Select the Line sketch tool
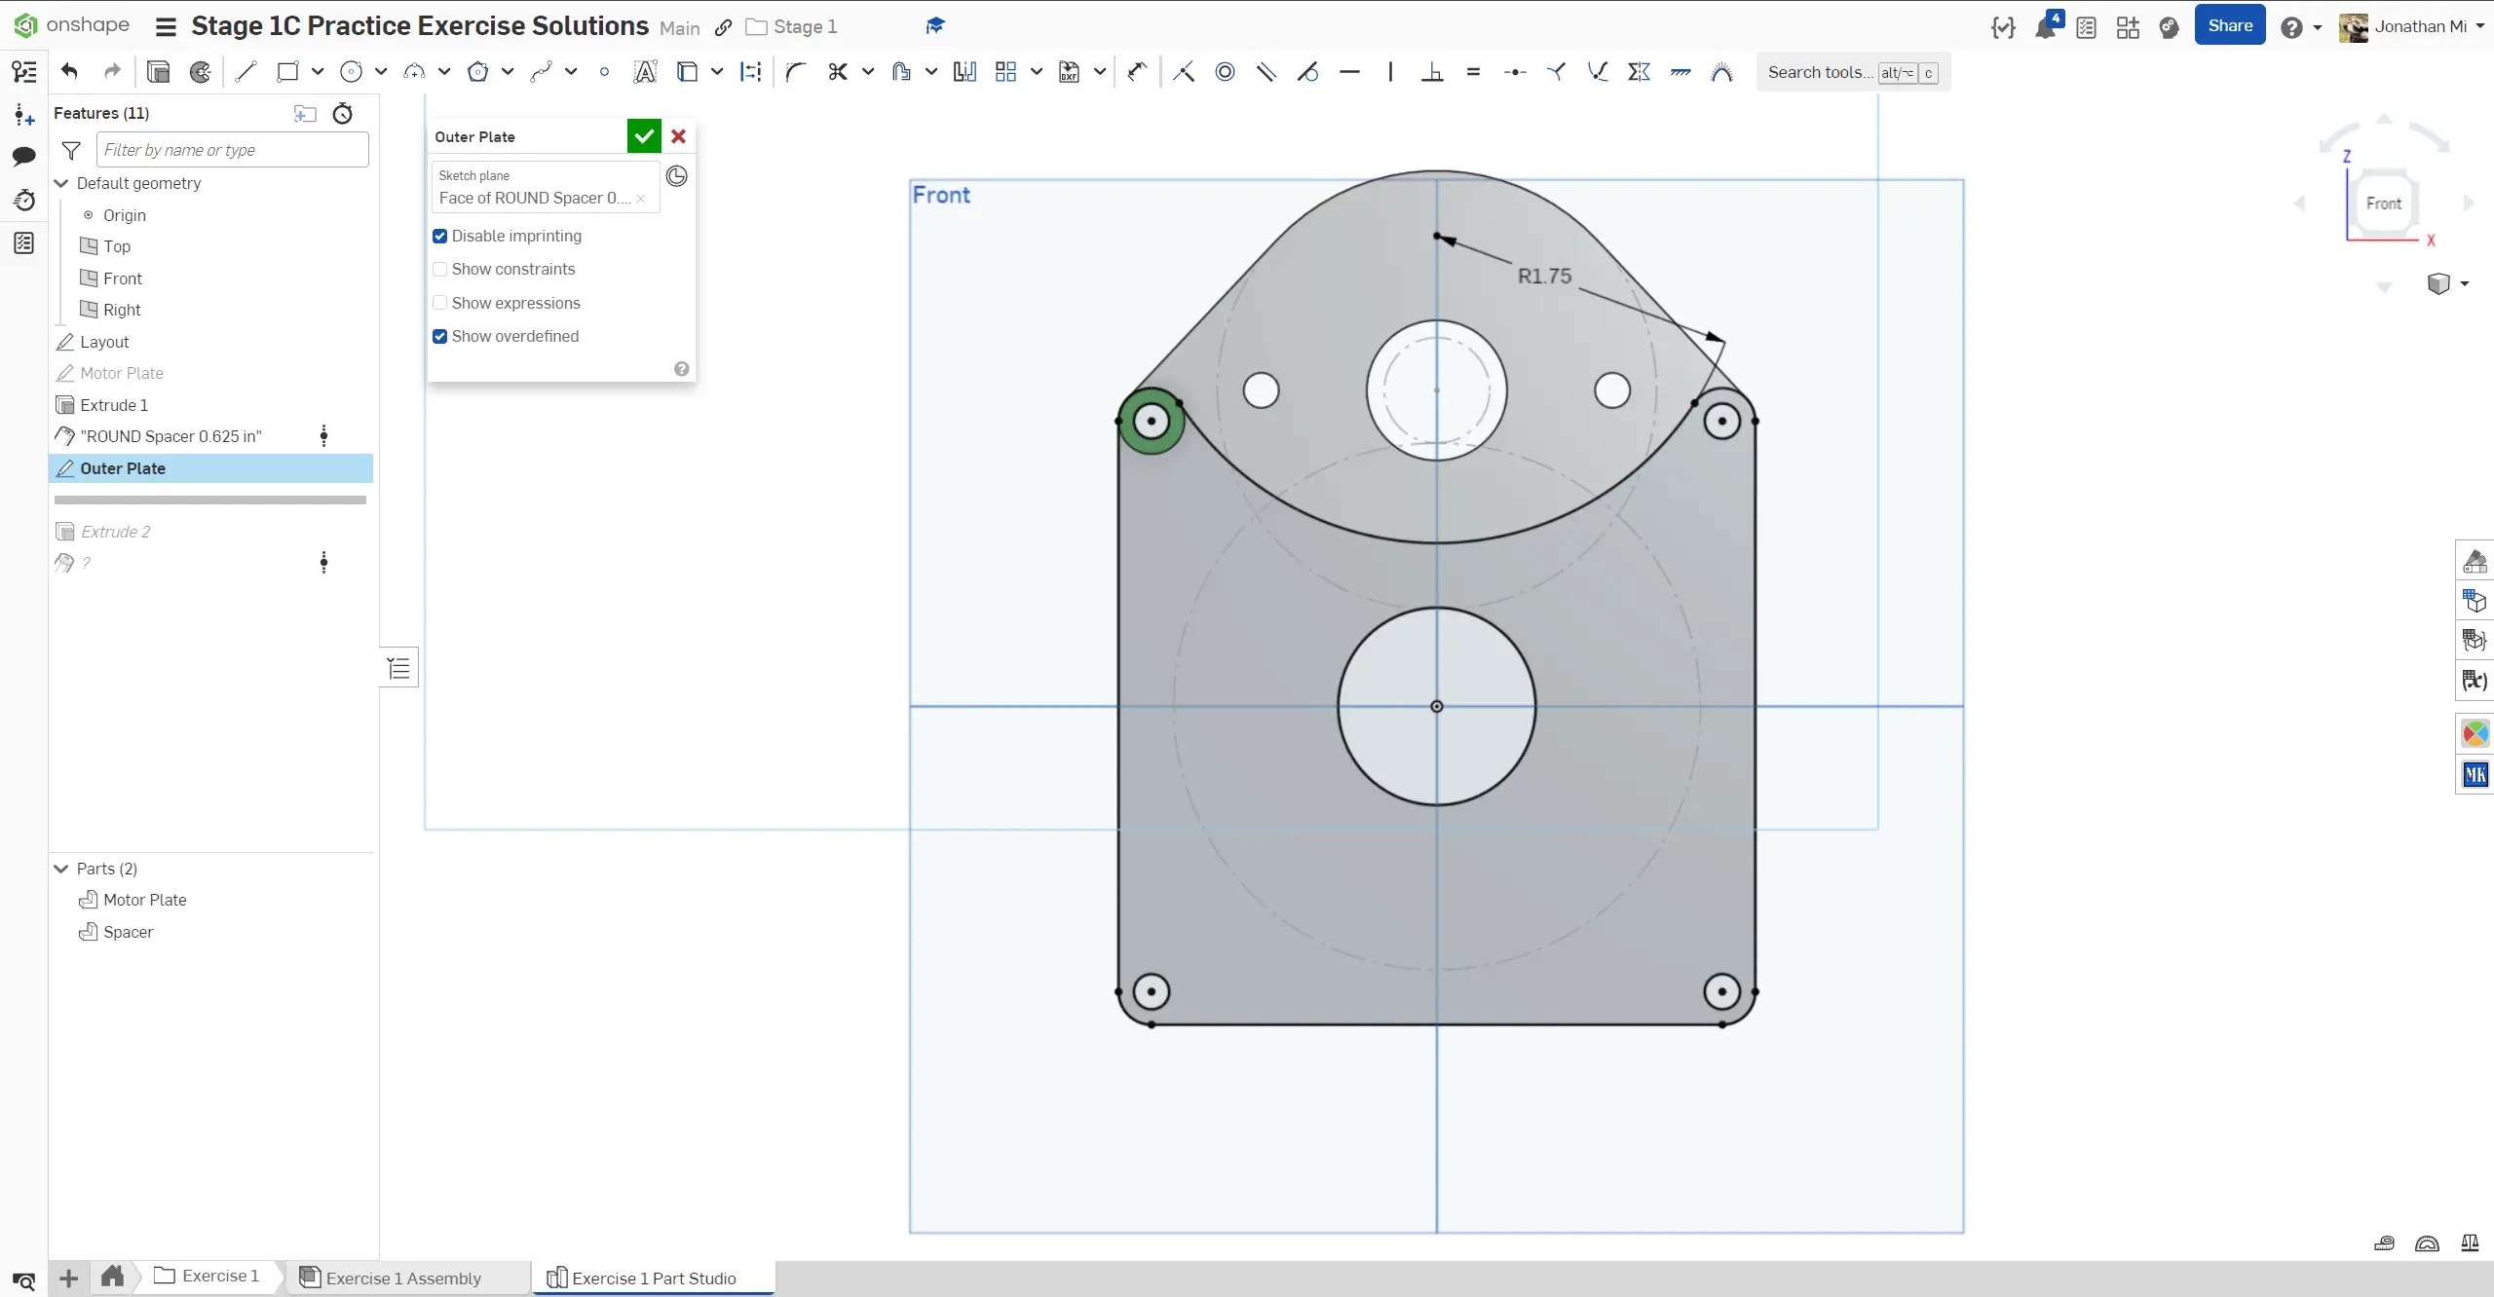Viewport: 2494px width, 1297px height. click(x=246, y=71)
